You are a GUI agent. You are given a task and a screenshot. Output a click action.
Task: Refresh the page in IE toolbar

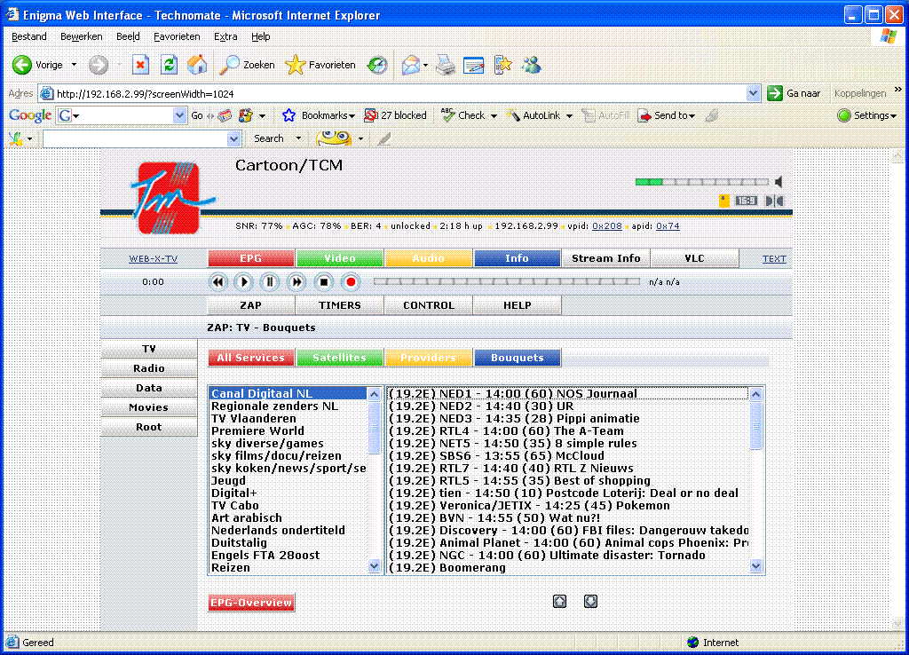coord(169,65)
